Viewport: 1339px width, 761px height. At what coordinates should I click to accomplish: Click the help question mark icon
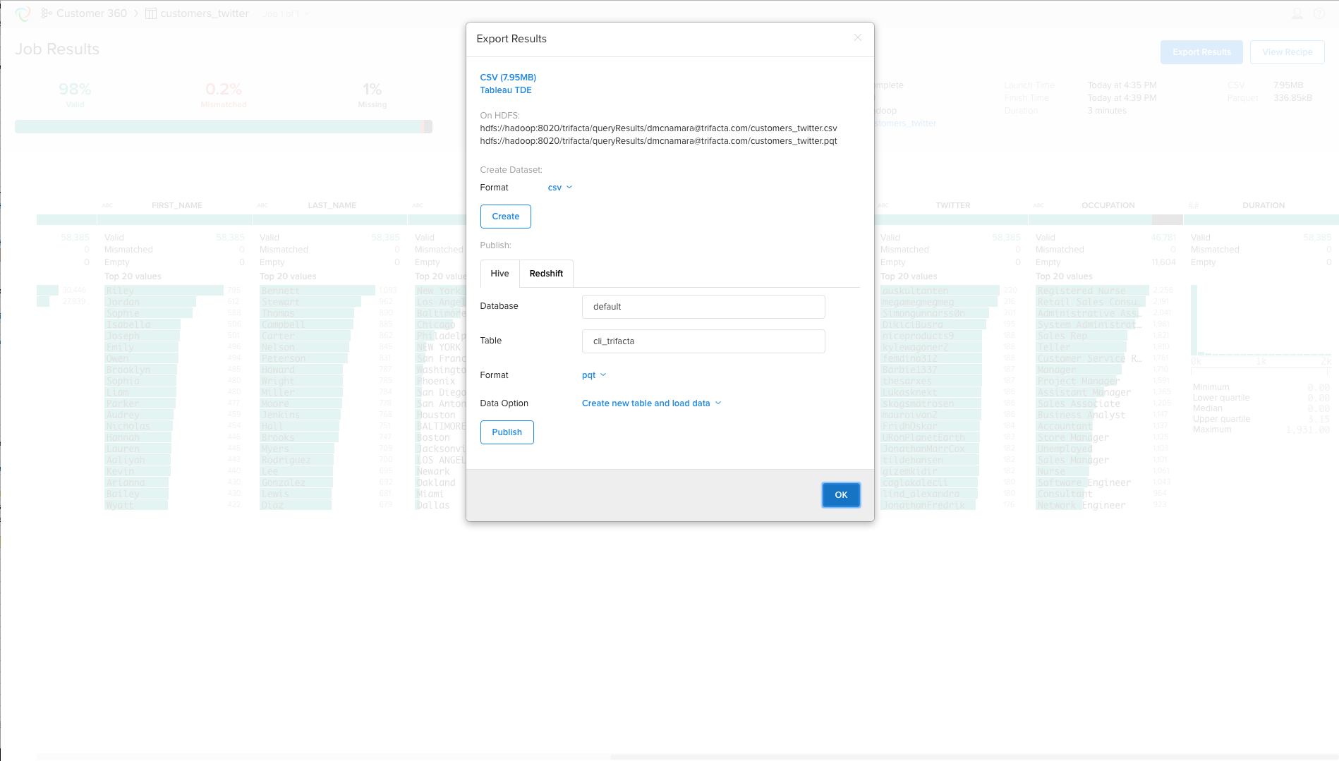[1321, 13]
